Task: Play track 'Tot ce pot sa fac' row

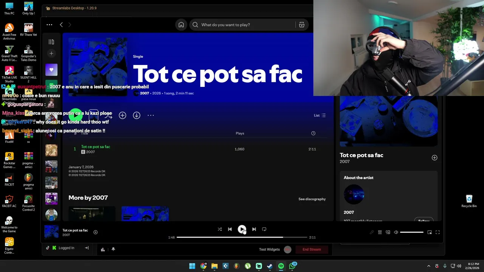Action: (197, 149)
